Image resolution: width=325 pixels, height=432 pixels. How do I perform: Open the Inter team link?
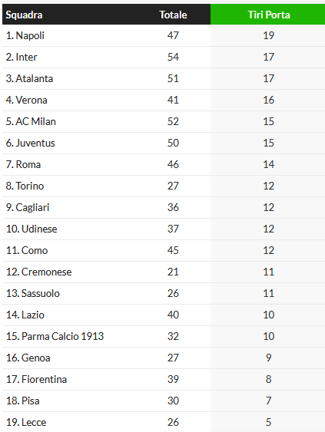coord(26,57)
